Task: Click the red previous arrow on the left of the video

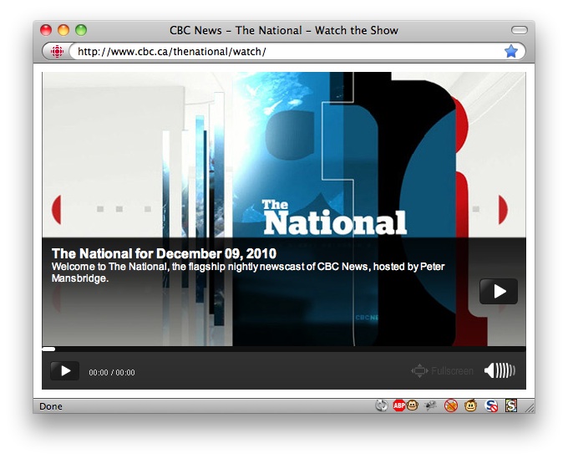Action: [x=57, y=210]
